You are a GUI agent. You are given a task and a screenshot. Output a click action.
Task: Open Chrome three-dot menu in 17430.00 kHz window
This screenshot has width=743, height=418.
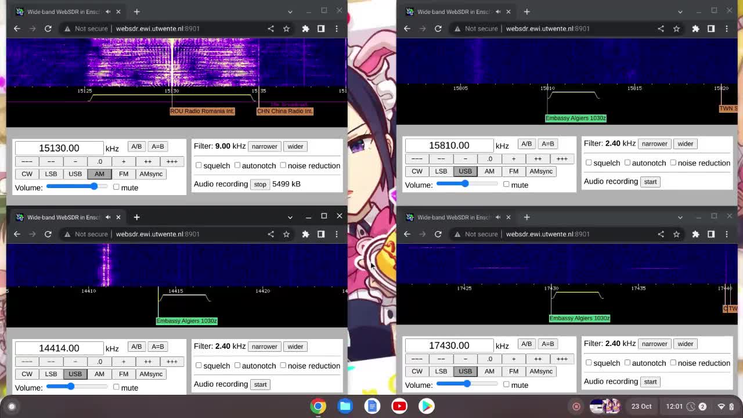[x=727, y=234]
